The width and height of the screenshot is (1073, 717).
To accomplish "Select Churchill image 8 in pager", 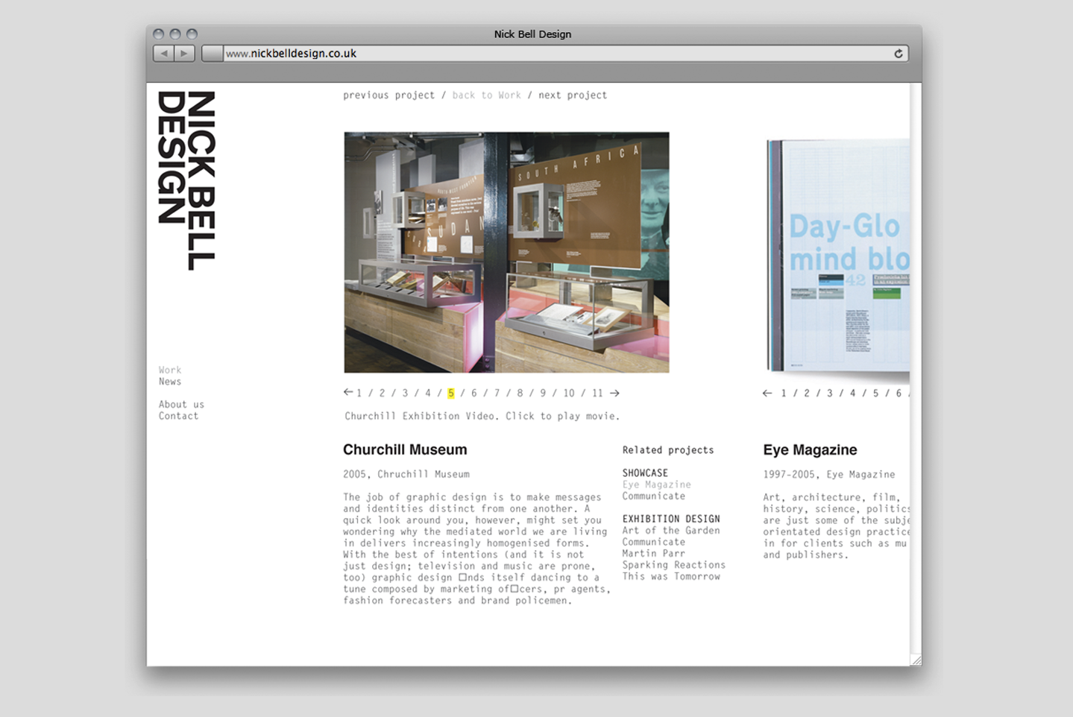I will (x=520, y=393).
